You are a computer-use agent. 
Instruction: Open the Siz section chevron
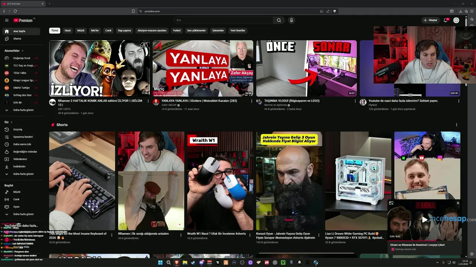12,122
